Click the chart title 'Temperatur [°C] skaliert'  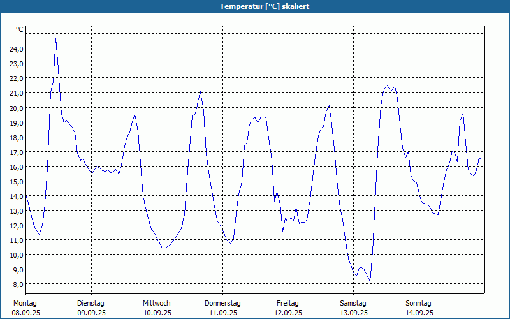(265, 6)
